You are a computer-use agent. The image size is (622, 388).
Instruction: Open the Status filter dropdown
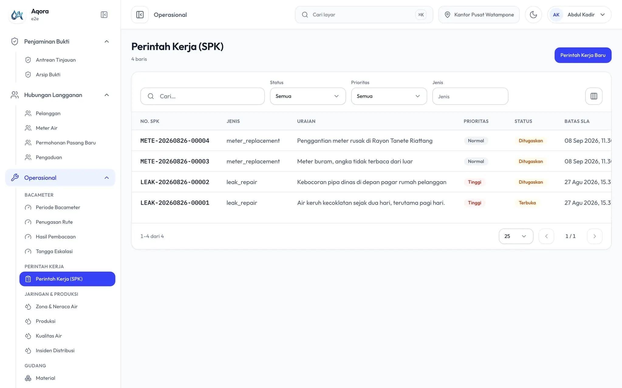308,96
